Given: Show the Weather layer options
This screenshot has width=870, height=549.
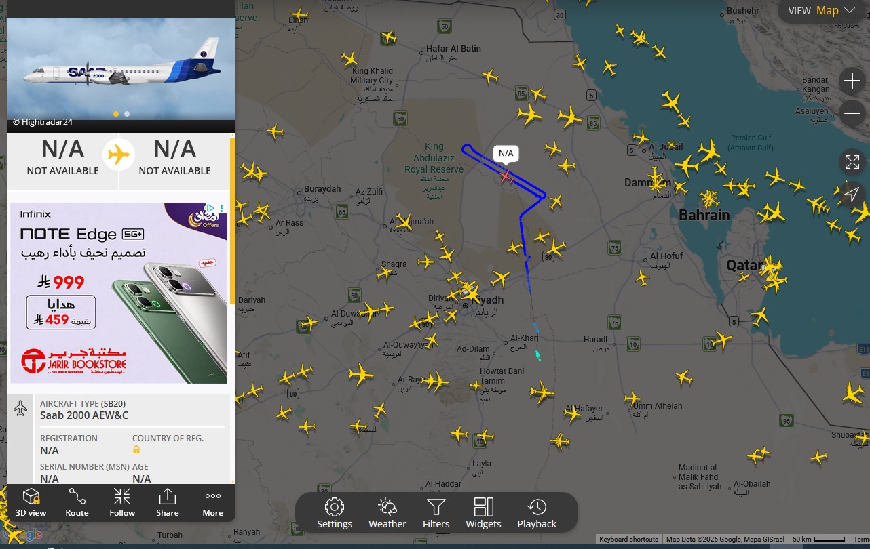Looking at the screenshot, I should [x=387, y=514].
